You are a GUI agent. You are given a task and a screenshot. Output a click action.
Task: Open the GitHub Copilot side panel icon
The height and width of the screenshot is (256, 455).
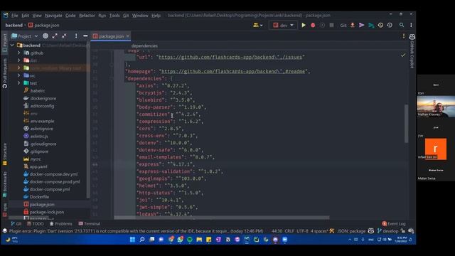[412, 37]
